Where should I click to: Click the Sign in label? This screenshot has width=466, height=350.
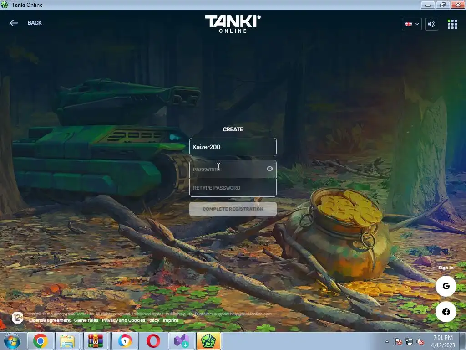446,268
